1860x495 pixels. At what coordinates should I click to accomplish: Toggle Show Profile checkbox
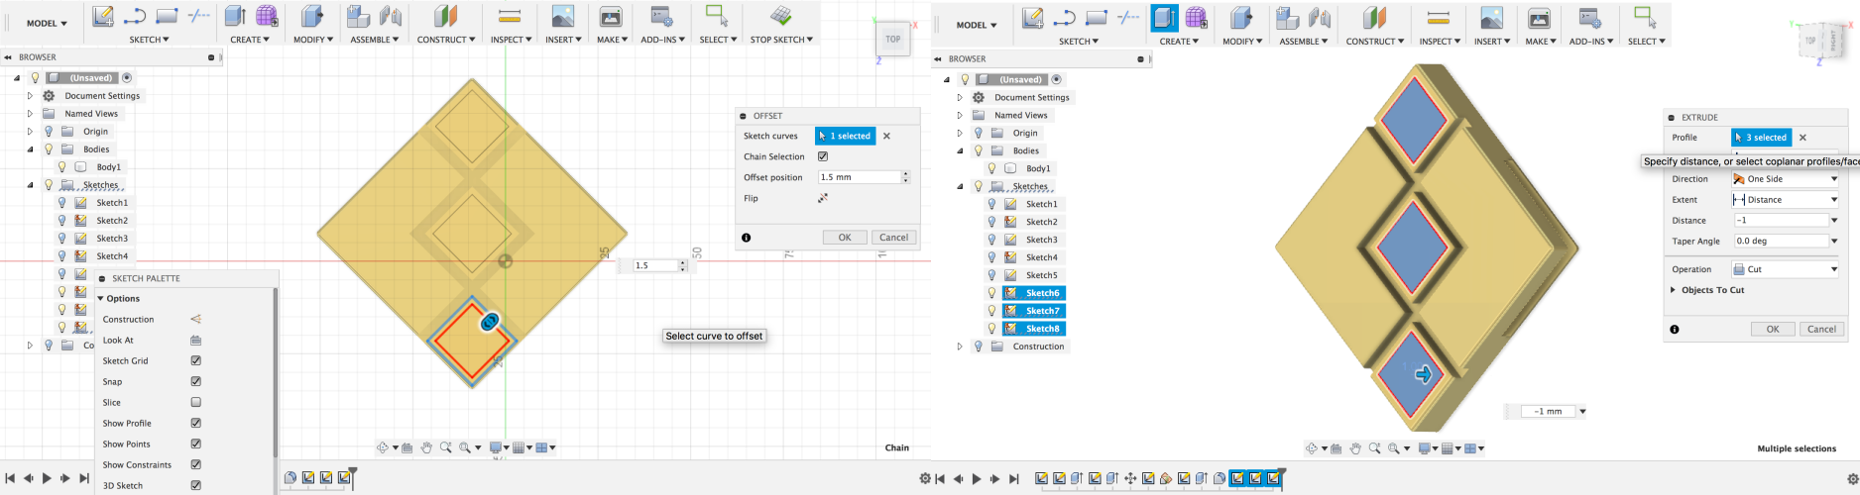[x=195, y=423]
